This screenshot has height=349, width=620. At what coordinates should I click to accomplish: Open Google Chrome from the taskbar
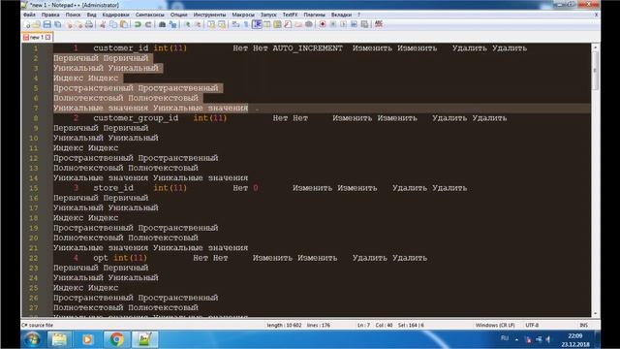point(116,339)
